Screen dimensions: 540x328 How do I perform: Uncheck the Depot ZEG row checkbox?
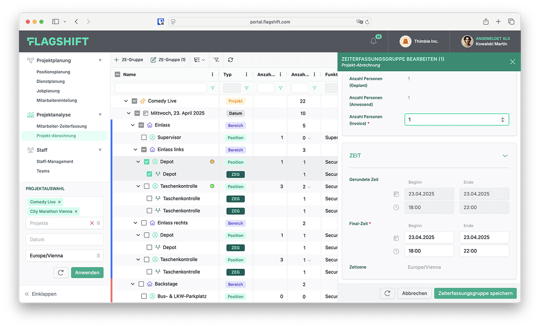point(149,174)
